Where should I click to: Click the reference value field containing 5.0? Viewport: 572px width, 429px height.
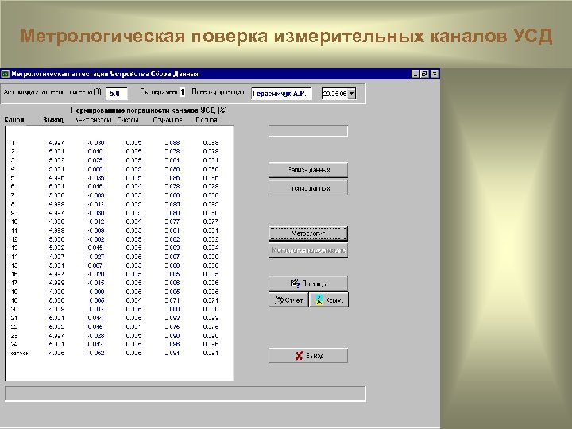click(117, 94)
